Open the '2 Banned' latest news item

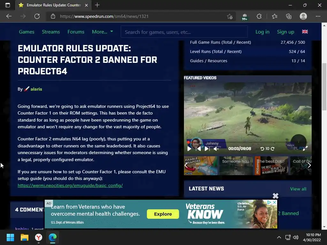(x=288, y=213)
